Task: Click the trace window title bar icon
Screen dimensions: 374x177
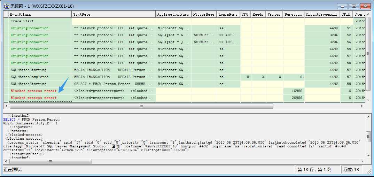Action: pyautogui.click(x=6, y=6)
